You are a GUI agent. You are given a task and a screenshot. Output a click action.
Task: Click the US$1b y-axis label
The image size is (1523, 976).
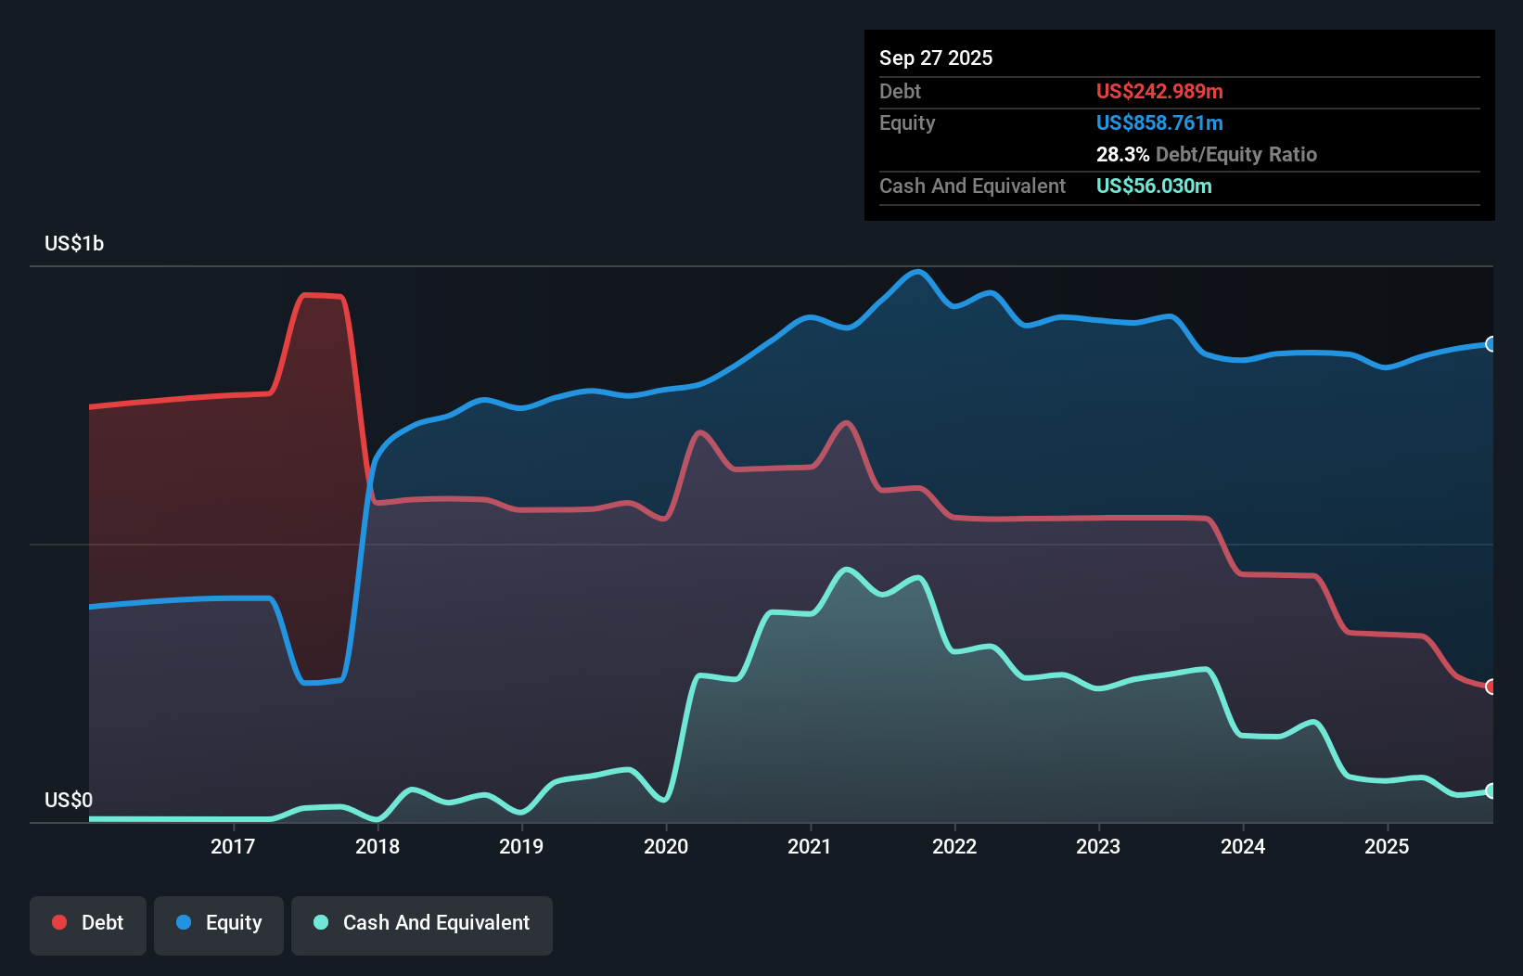74,244
